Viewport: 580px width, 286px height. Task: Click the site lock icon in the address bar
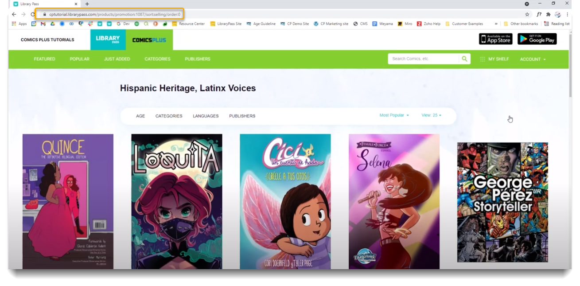click(45, 14)
